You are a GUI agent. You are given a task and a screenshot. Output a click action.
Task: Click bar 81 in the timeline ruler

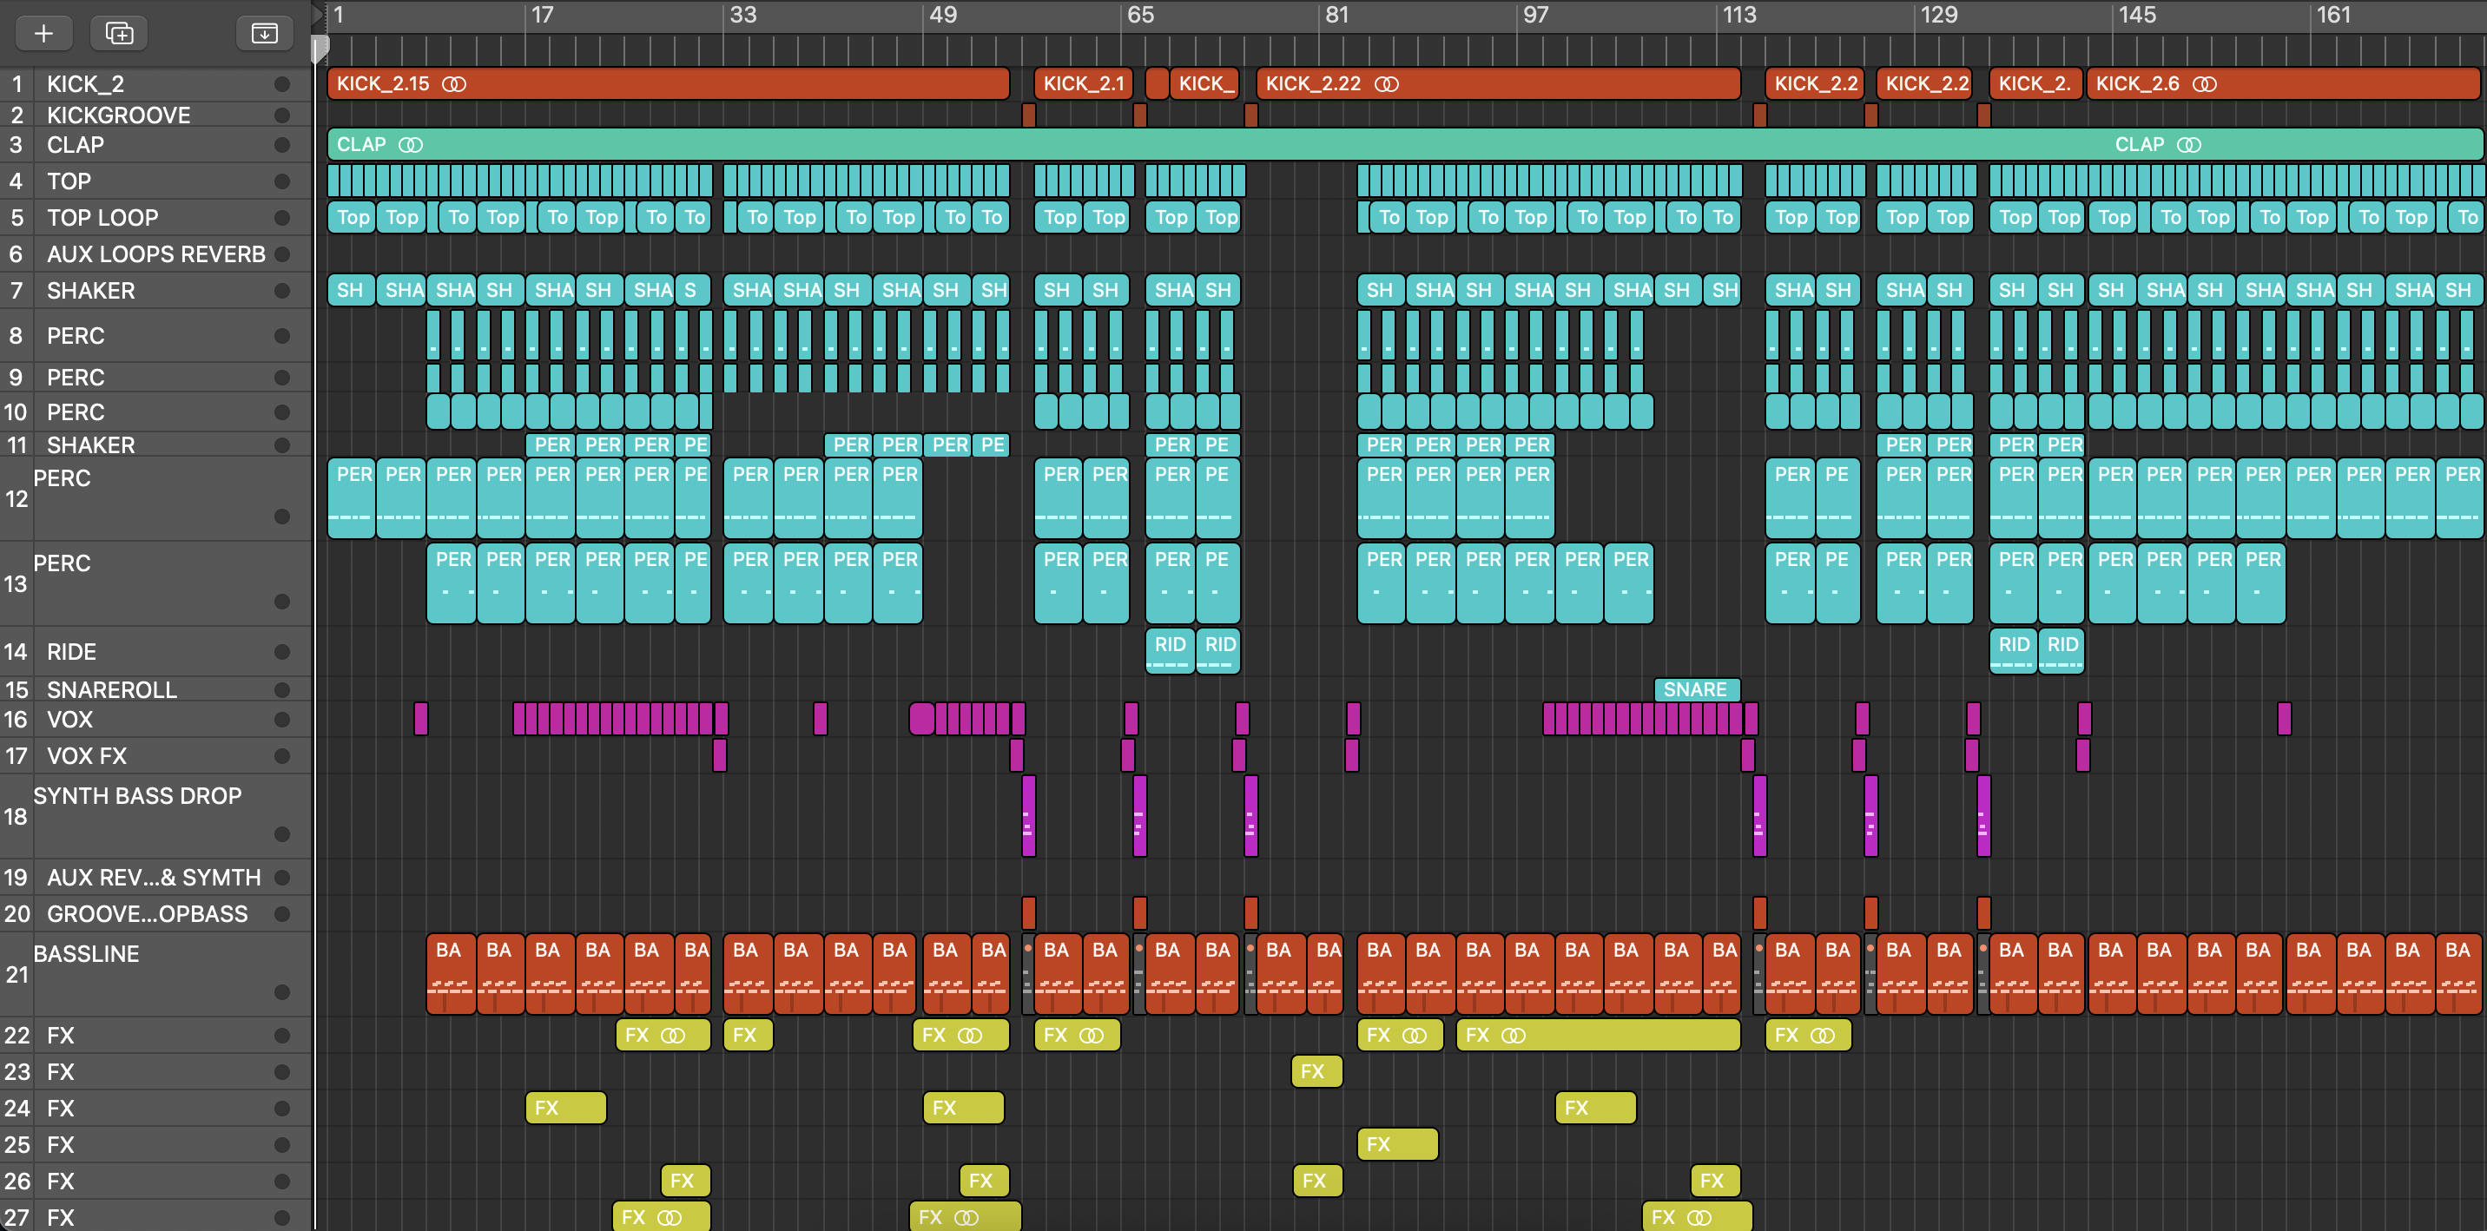1336,16
